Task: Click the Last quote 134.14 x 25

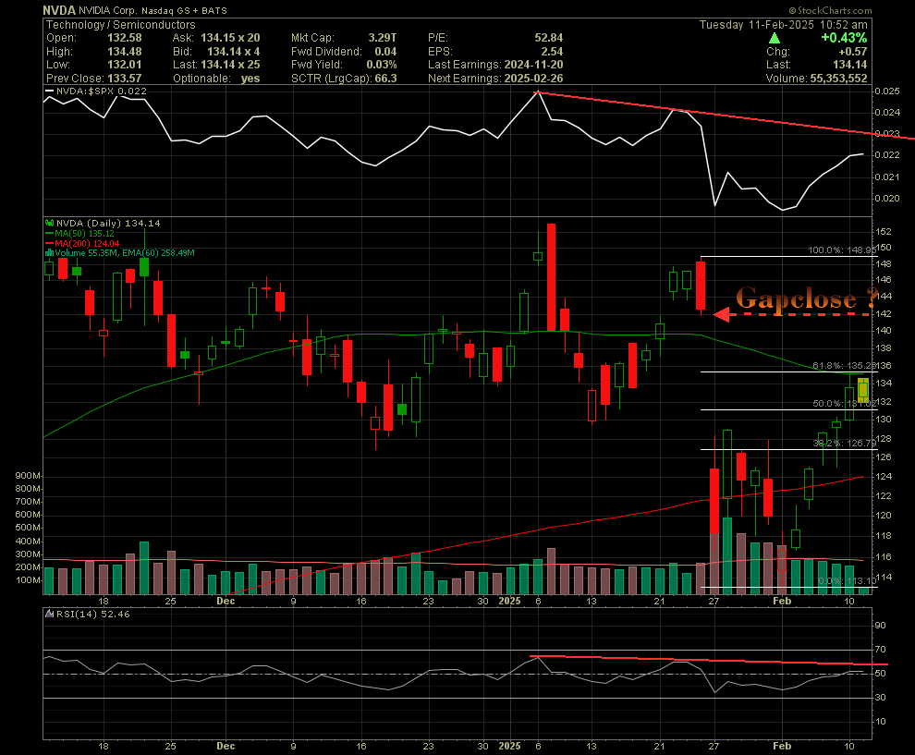Action: tap(230, 65)
